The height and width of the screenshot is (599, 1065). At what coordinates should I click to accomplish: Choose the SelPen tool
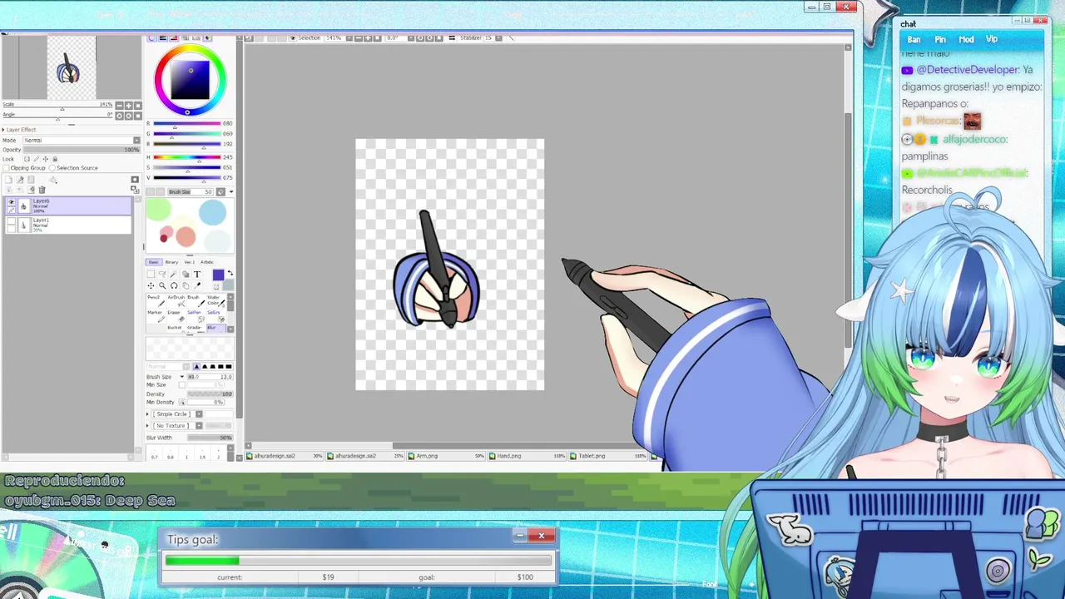point(195,316)
